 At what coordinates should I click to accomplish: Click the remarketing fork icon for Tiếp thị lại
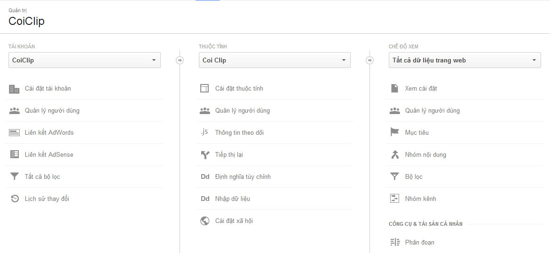tap(205, 154)
